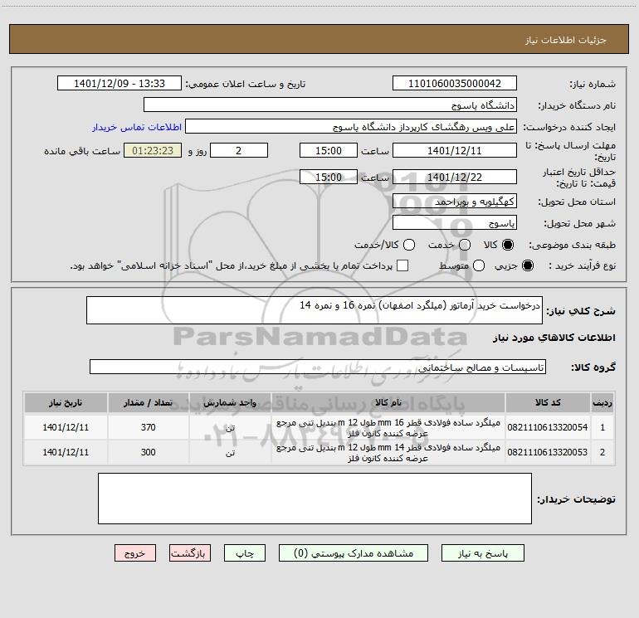Click the بازگشت back button
Viewport: 639px width, 618px height.
[190, 552]
